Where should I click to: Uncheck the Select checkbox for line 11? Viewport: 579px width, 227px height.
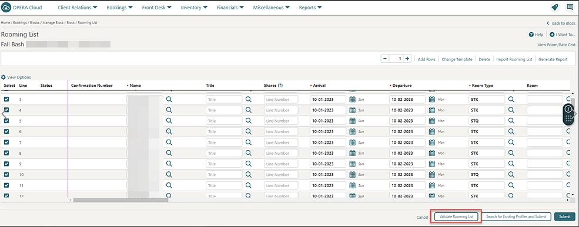6,185
